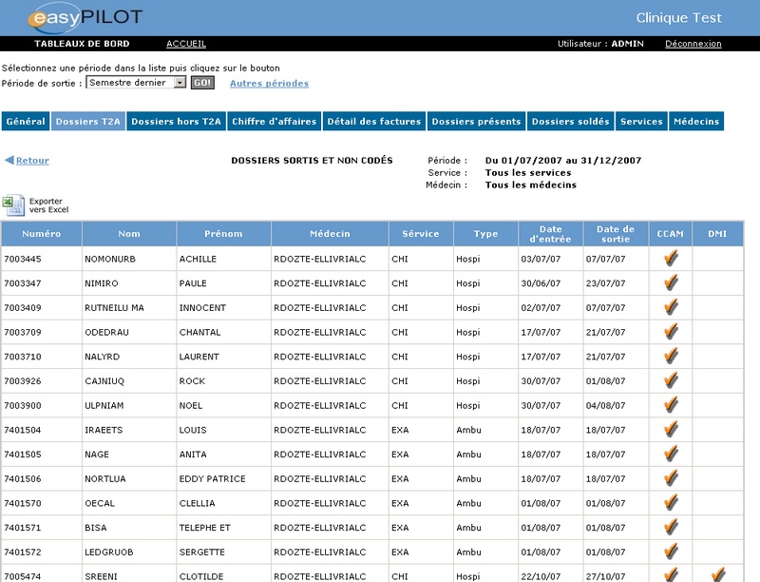Switch to Dossiers soldés tab

point(571,122)
